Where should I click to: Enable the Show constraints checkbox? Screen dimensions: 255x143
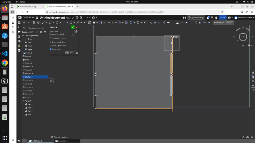50,42
